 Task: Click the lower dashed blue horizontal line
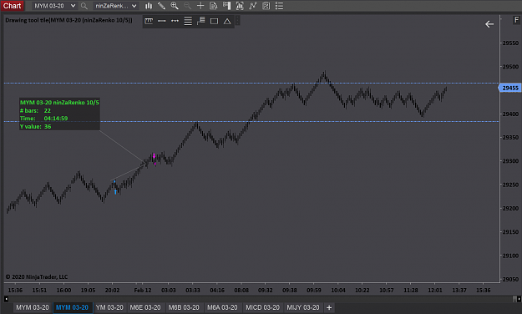coord(251,122)
